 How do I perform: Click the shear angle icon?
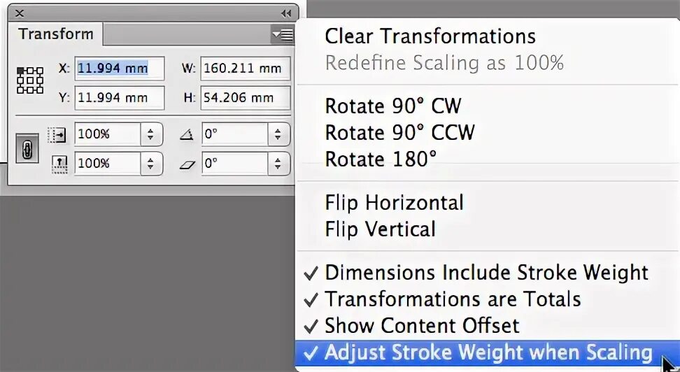pyautogui.click(x=187, y=164)
